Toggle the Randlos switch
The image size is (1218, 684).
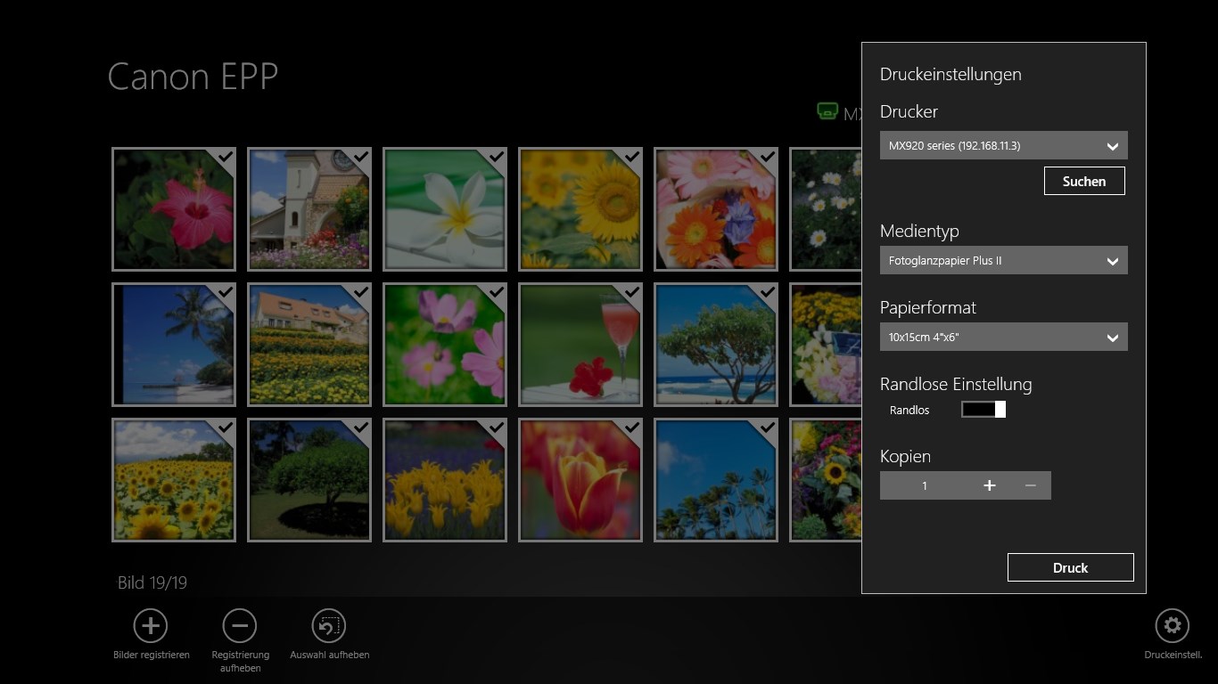coord(983,409)
